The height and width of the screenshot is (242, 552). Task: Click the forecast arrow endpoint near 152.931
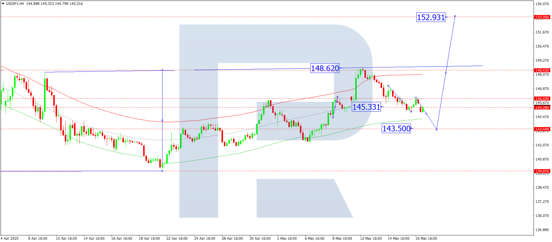[455, 16]
